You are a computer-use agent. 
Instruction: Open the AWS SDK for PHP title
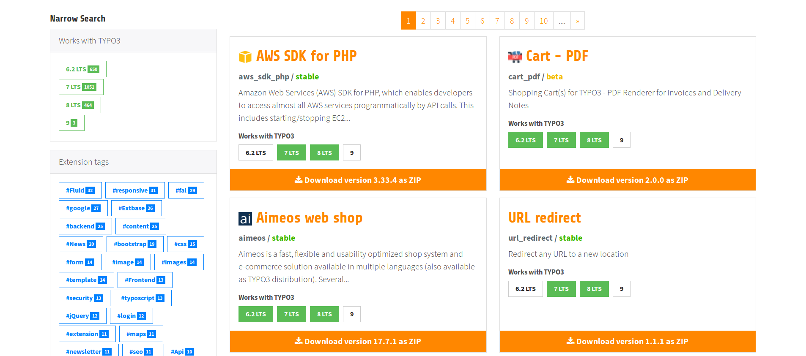[306, 56]
